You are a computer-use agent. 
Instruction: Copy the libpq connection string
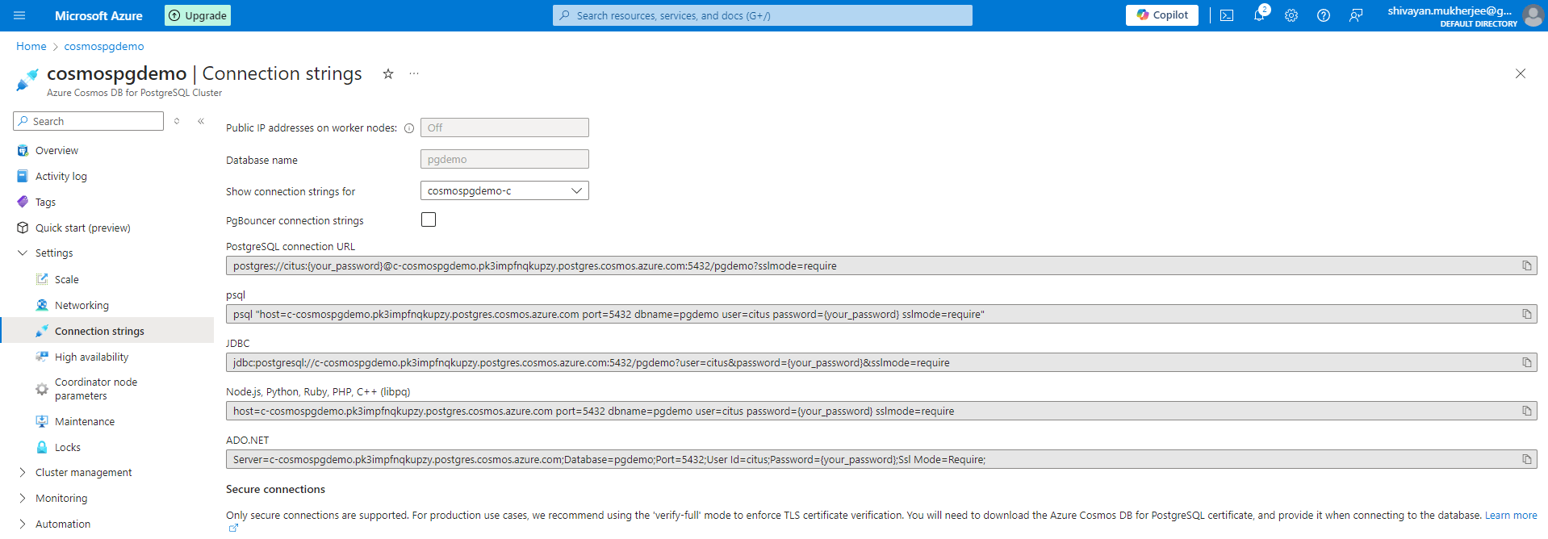coord(1526,411)
